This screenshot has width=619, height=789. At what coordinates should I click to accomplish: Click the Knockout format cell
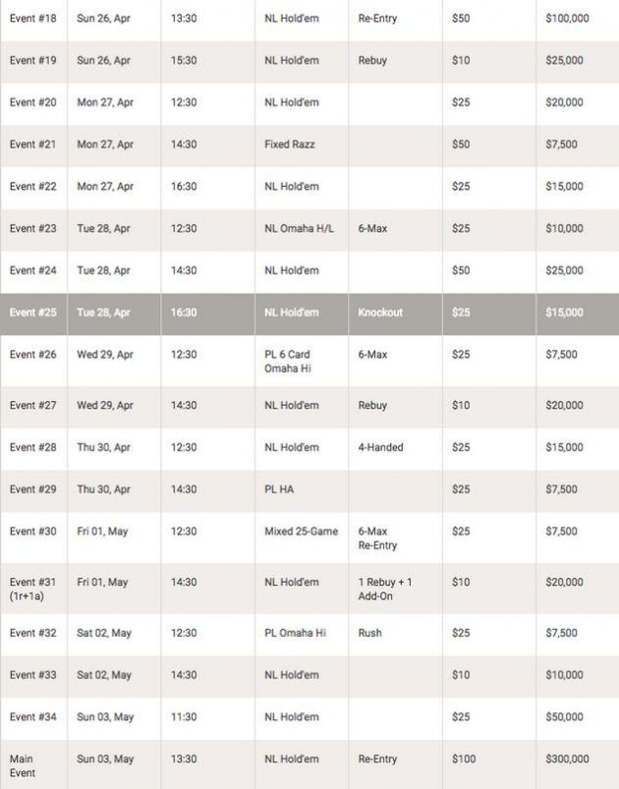click(x=380, y=312)
